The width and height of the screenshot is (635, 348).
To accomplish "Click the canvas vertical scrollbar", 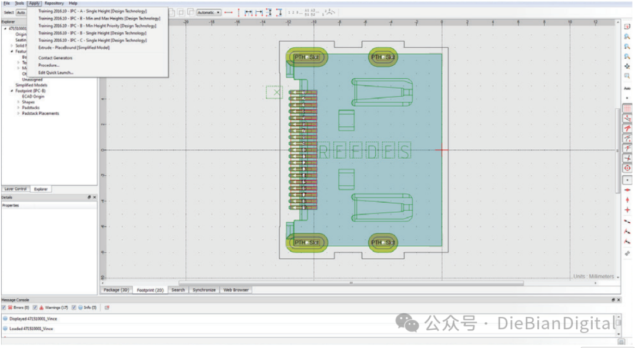I will (x=618, y=150).
